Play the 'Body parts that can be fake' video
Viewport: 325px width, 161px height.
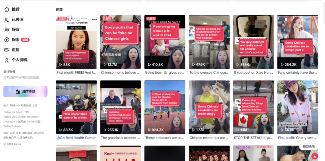(x=121, y=42)
